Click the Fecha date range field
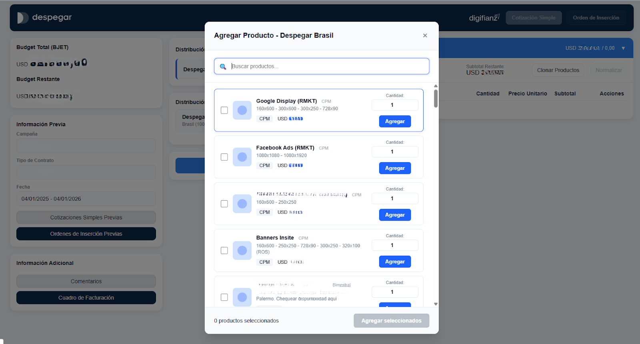 [86, 199]
